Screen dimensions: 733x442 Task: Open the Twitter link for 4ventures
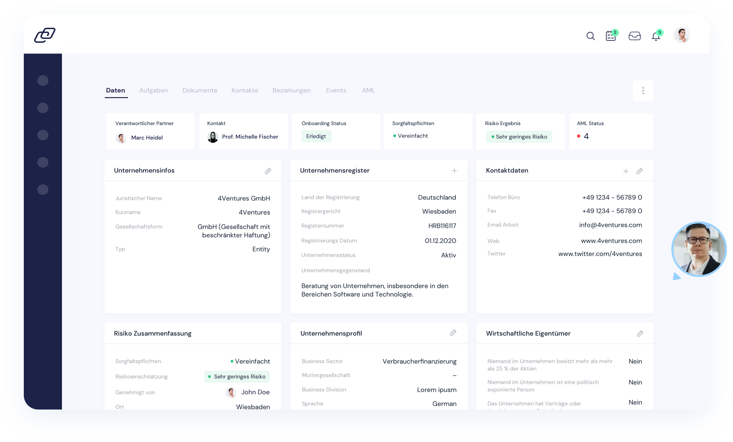coord(600,254)
